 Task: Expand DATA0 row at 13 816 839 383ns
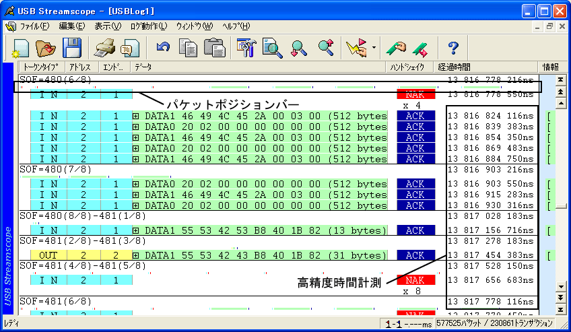[x=136, y=127]
